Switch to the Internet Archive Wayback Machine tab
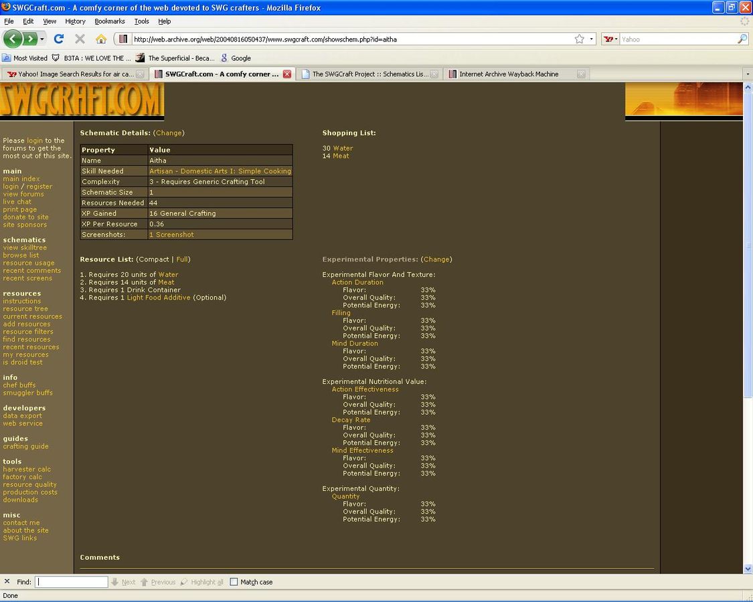This screenshot has width=753, height=602. click(509, 74)
